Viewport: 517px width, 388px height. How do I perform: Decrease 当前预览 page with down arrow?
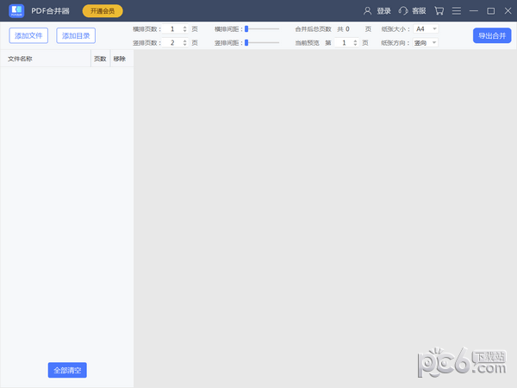pos(355,45)
